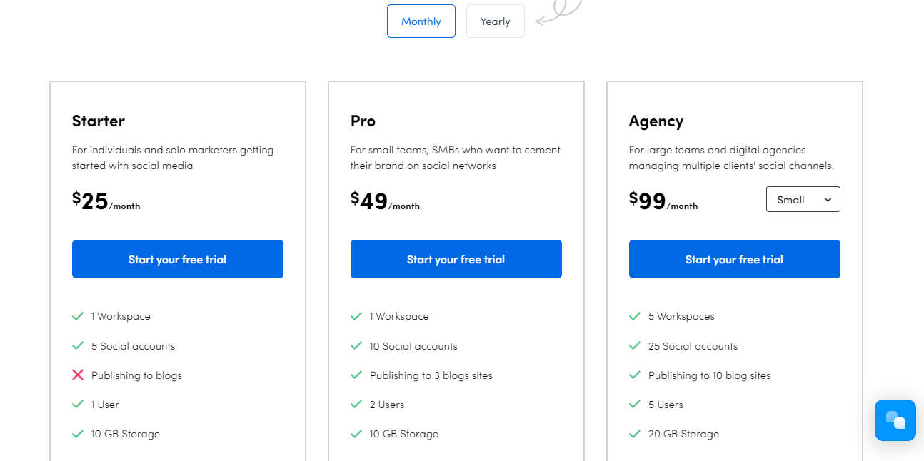Click the red X beside Publishing to blogs
This screenshot has height=461, width=924.
point(78,375)
